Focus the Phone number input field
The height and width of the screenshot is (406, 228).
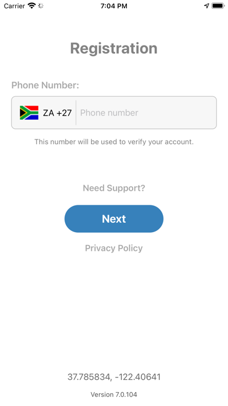pyautogui.click(x=147, y=113)
